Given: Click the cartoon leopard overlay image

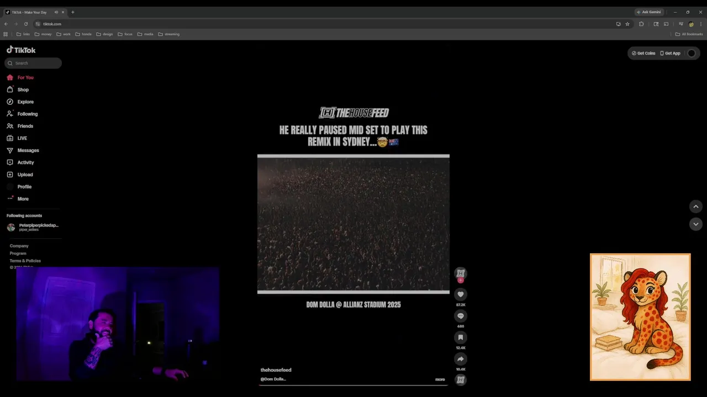Looking at the screenshot, I should pos(640,317).
